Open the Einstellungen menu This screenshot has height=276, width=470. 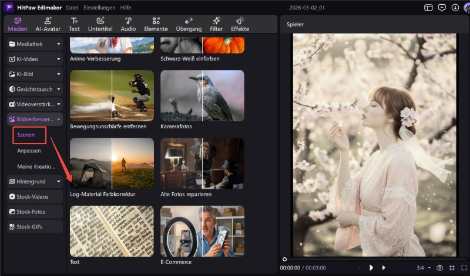click(x=99, y=8)
